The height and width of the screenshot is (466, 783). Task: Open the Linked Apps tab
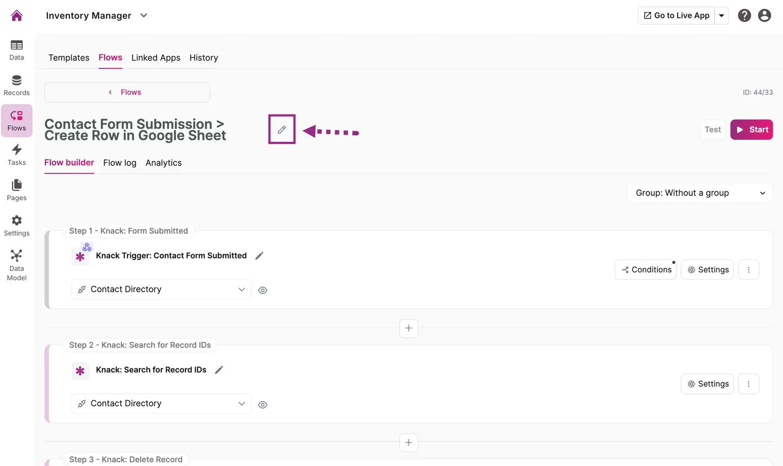156,58
